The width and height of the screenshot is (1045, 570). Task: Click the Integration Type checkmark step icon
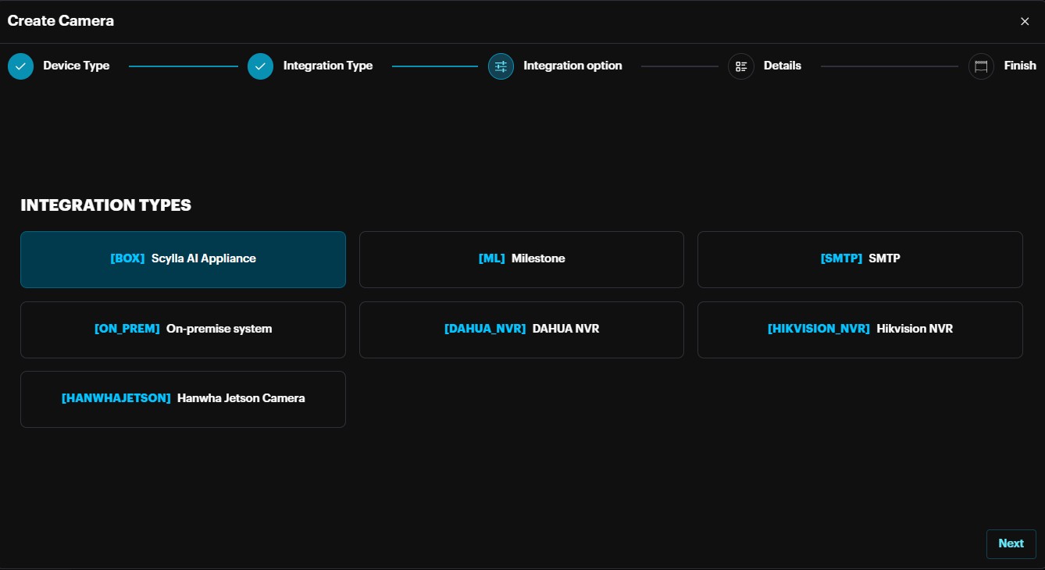pyautogui.click(x=260, y=66)
